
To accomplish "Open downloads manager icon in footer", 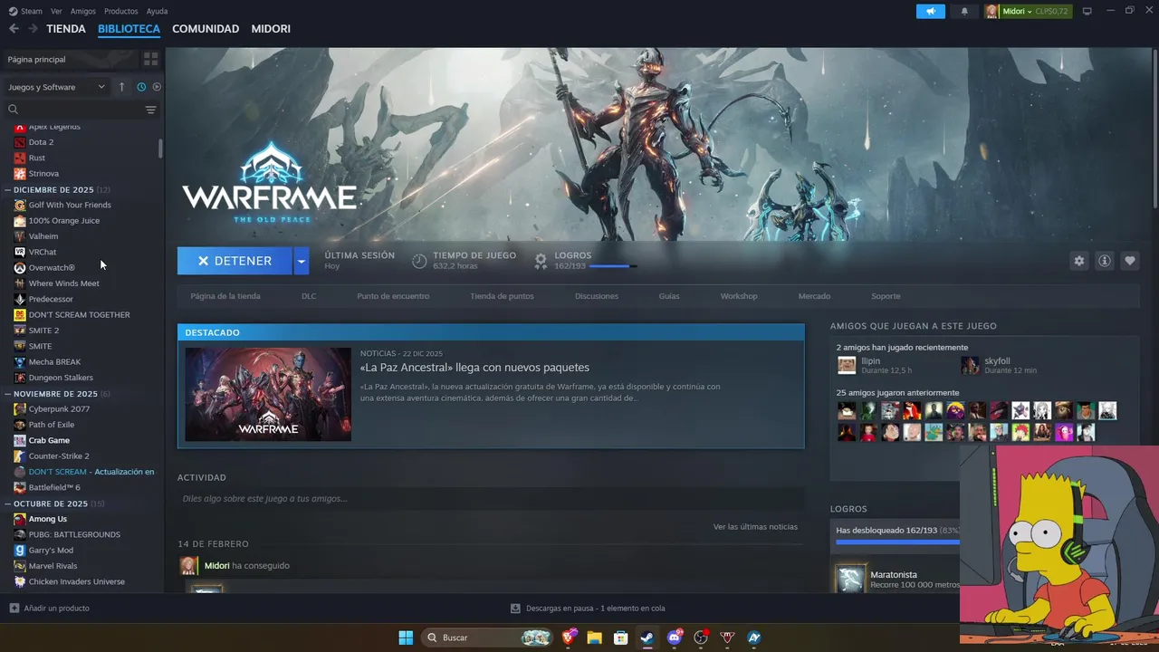I will point(515,609).
